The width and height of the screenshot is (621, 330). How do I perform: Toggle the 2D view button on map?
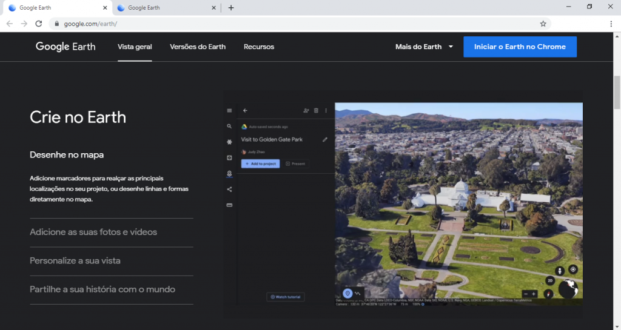tap(550, 280)
